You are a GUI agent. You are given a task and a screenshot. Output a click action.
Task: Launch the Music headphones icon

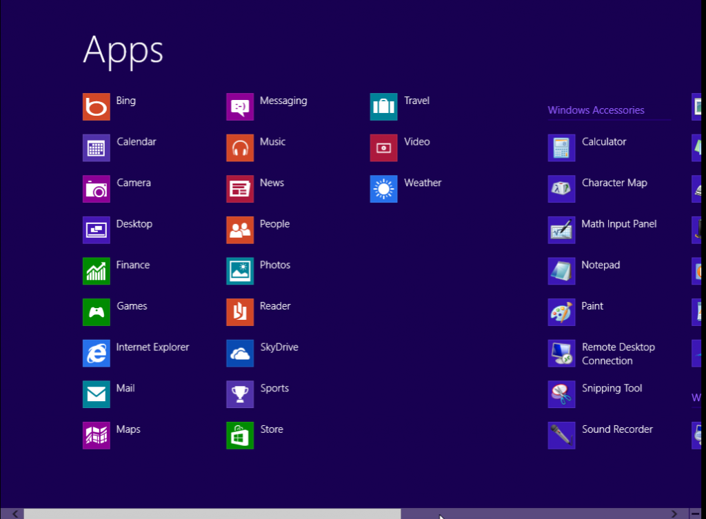(240, 147)
